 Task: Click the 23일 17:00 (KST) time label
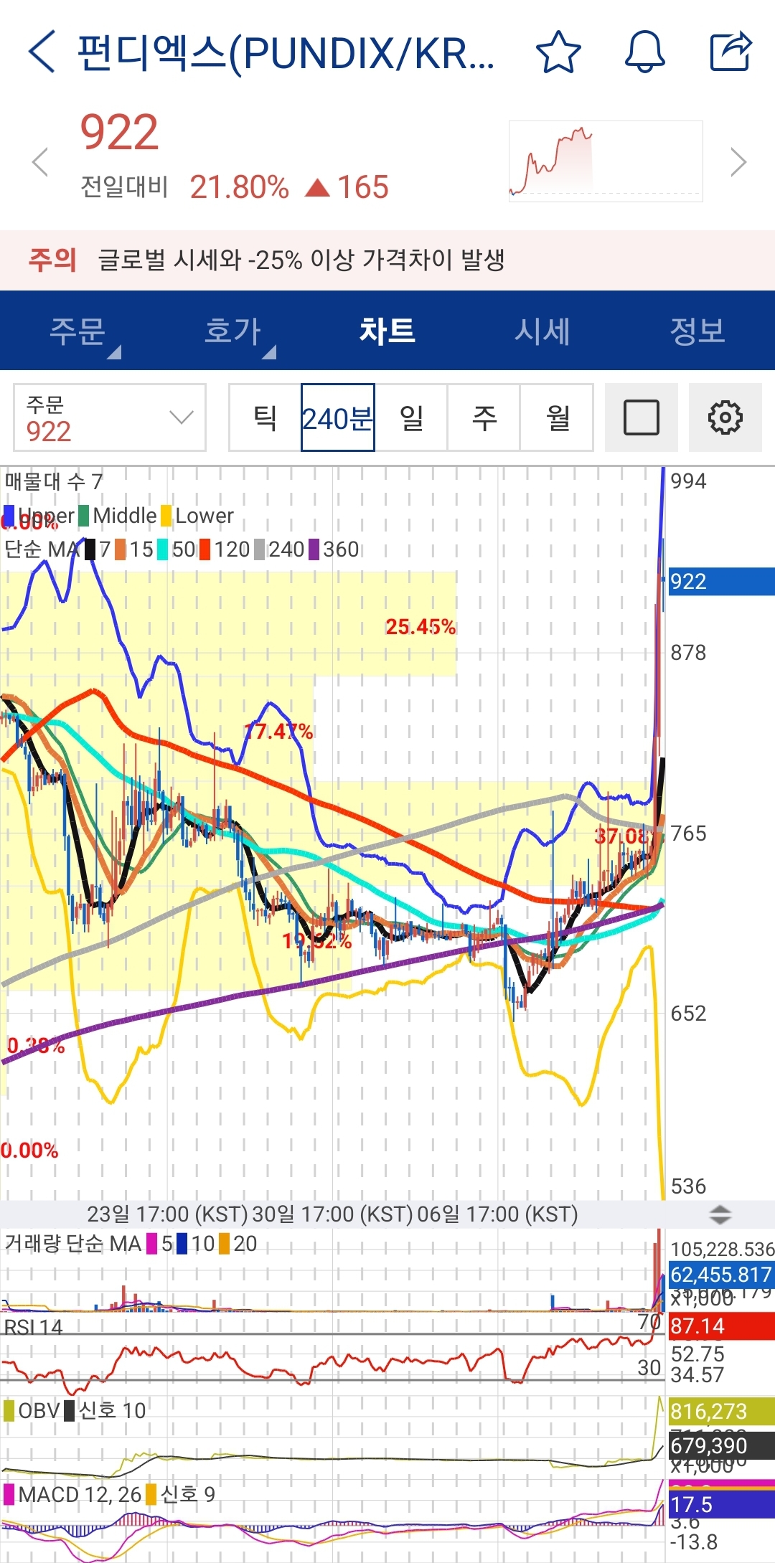(x=167, y=1214)
